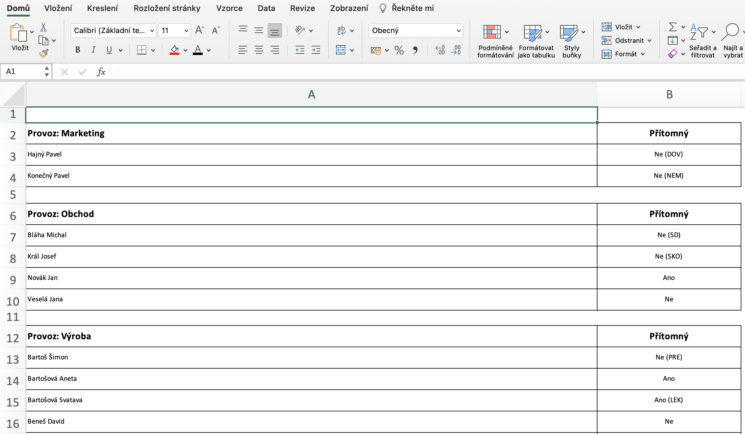This screenshot has width=745, height=434.
Task: Switch to the Vzorce tab
Action: [229, 8]
